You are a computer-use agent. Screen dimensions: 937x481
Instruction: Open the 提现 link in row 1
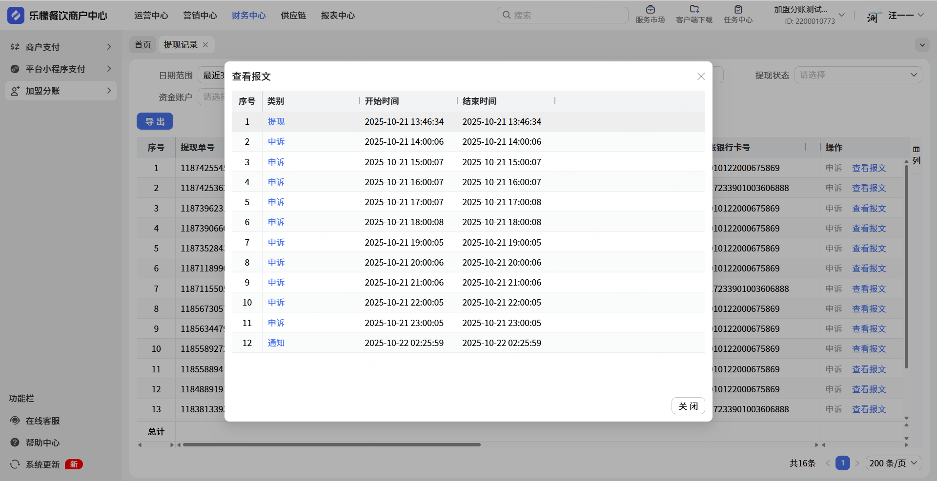[276, 122]
